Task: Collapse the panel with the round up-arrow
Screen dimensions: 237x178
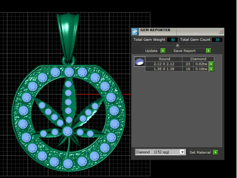Action: coord(177,45)
